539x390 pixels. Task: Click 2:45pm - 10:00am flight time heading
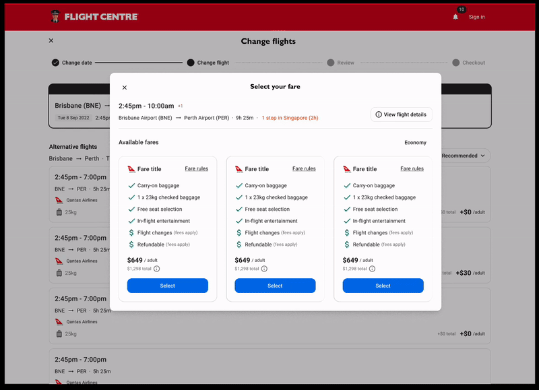pyautogui.click(x=146, y=106)
